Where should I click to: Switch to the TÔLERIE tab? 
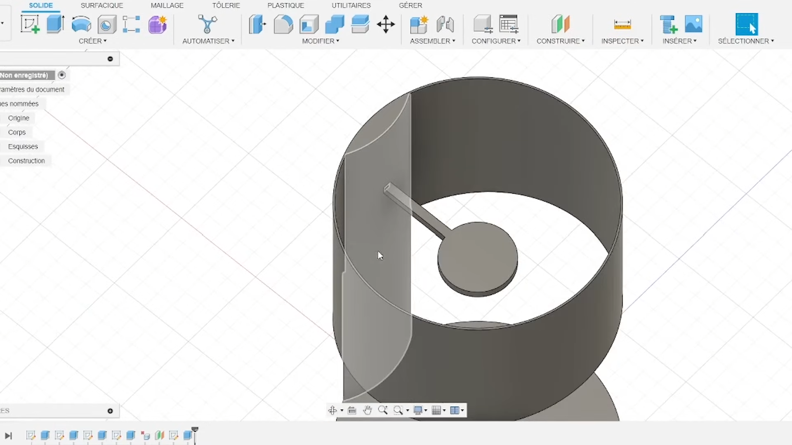(x=226, y=5)
